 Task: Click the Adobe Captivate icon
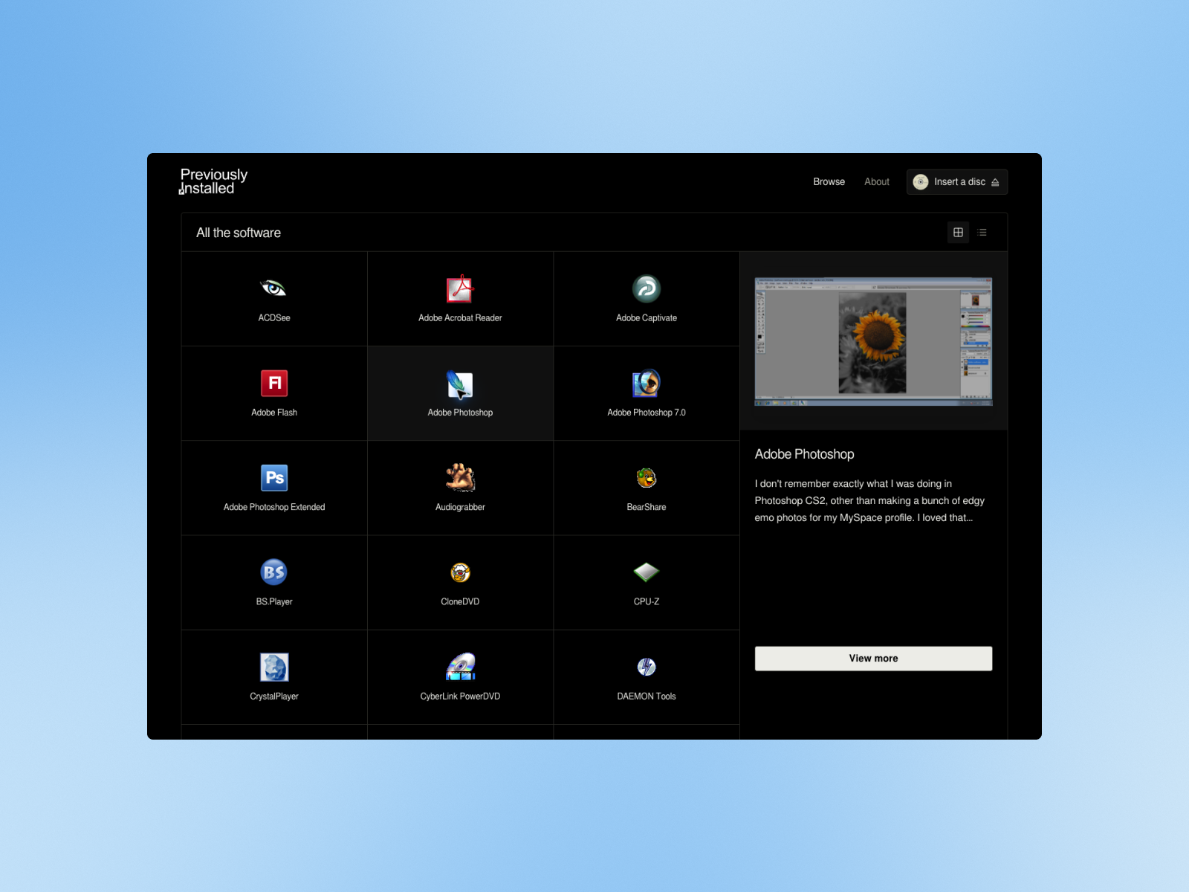[647, 288]
